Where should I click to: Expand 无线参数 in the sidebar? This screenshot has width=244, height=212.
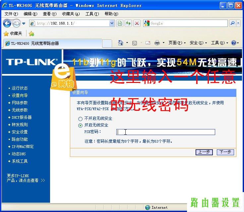[20, 110]
